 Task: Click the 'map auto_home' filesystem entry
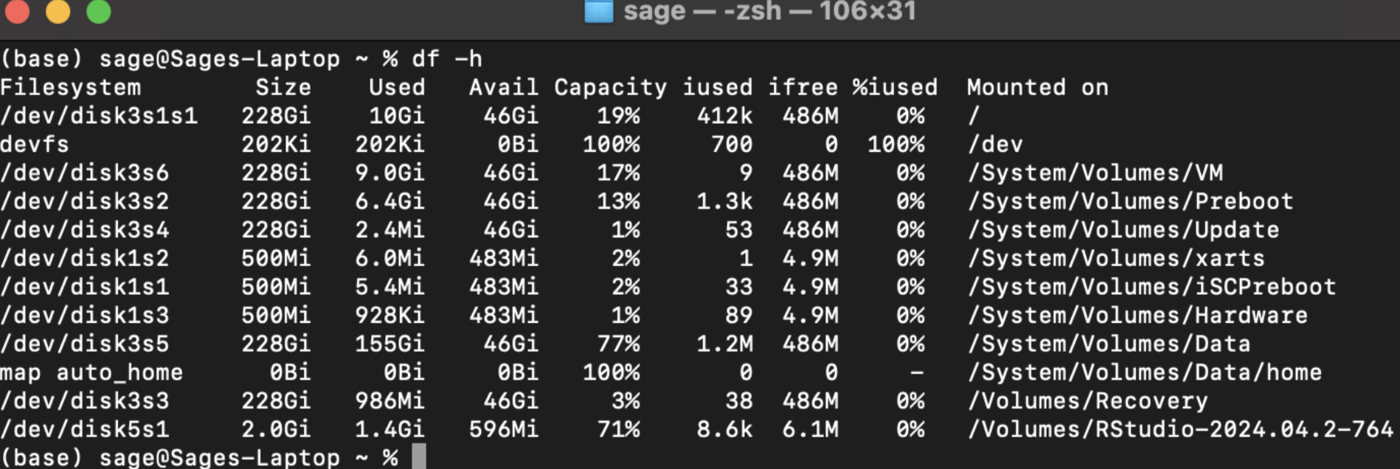click(x=91, y=372)
